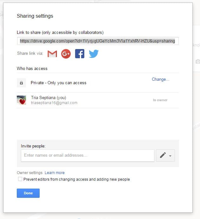Share the link via Twitter bird icon
The image size is (200, 219).
94,53
